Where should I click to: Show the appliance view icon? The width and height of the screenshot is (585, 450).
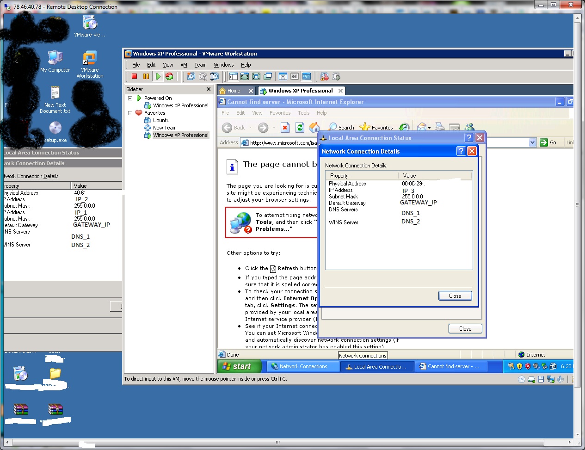295,76
